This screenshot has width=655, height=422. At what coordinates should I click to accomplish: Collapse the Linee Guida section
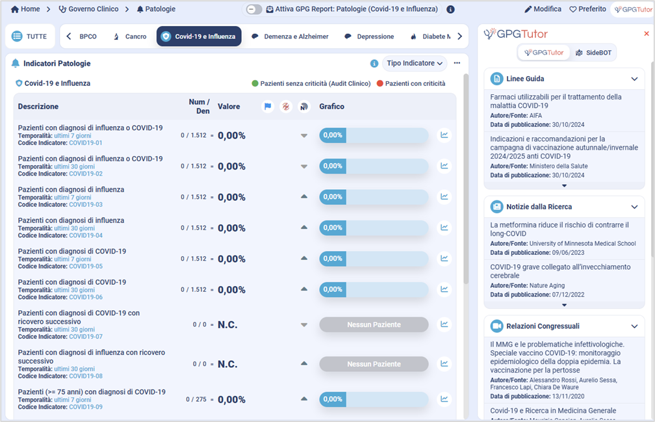634,79
